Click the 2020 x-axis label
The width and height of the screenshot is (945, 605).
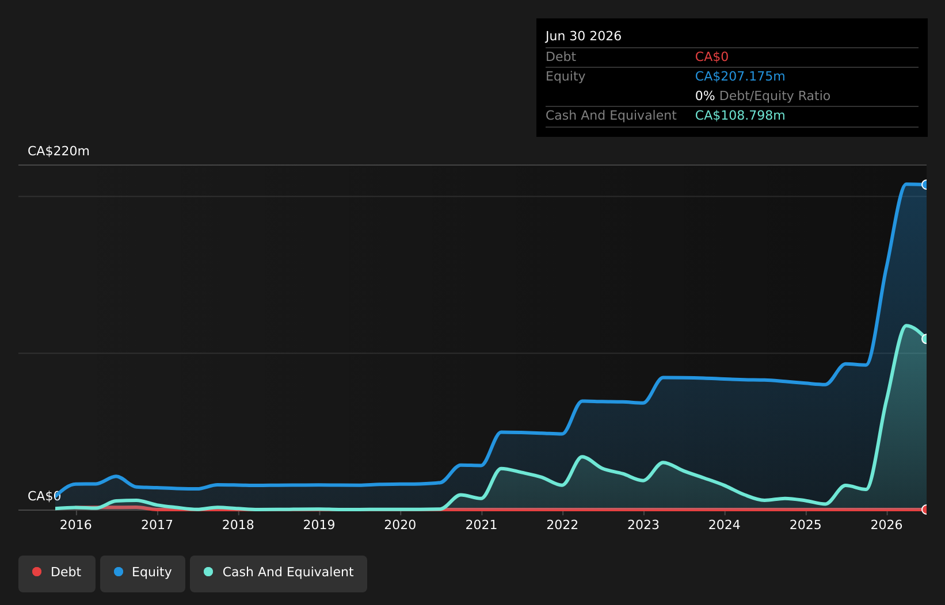pyautogui.click(x=400, y=524)
